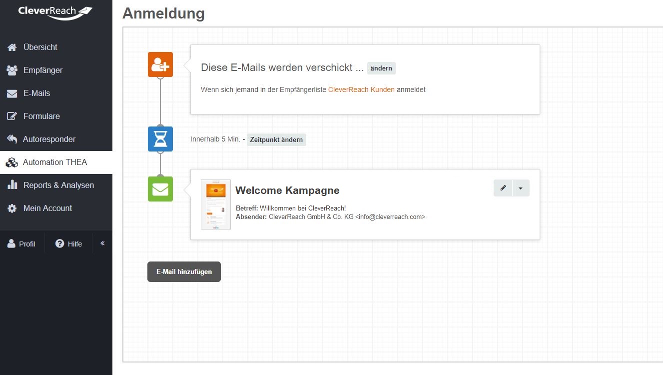Click the blue hourglass delay icon
The image size is (663, 375).
(x=160, y=139)
